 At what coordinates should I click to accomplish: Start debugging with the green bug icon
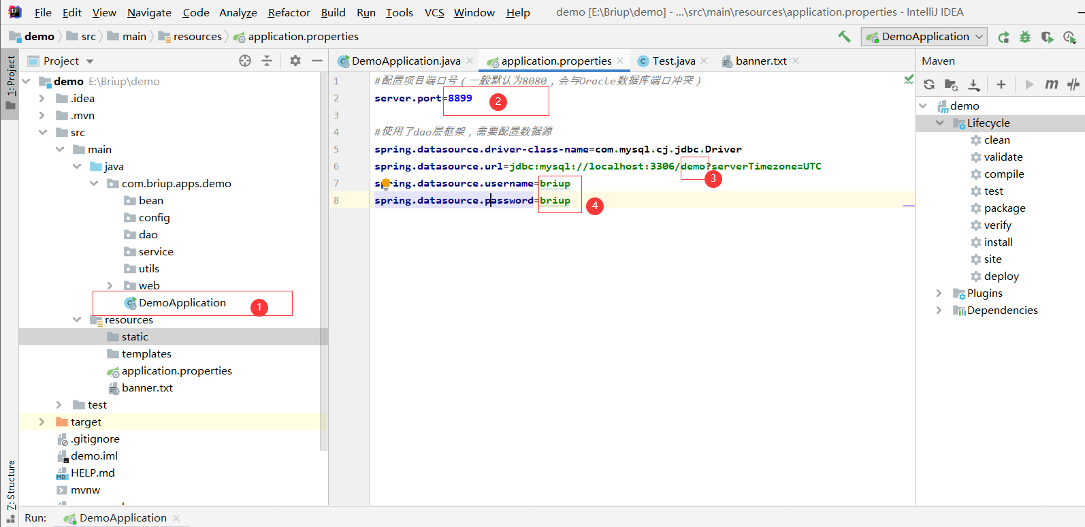(x=1025, y=37)
